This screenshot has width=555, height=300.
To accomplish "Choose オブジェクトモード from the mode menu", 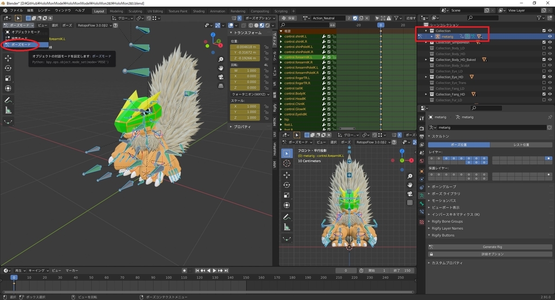I will click(26, 32).
